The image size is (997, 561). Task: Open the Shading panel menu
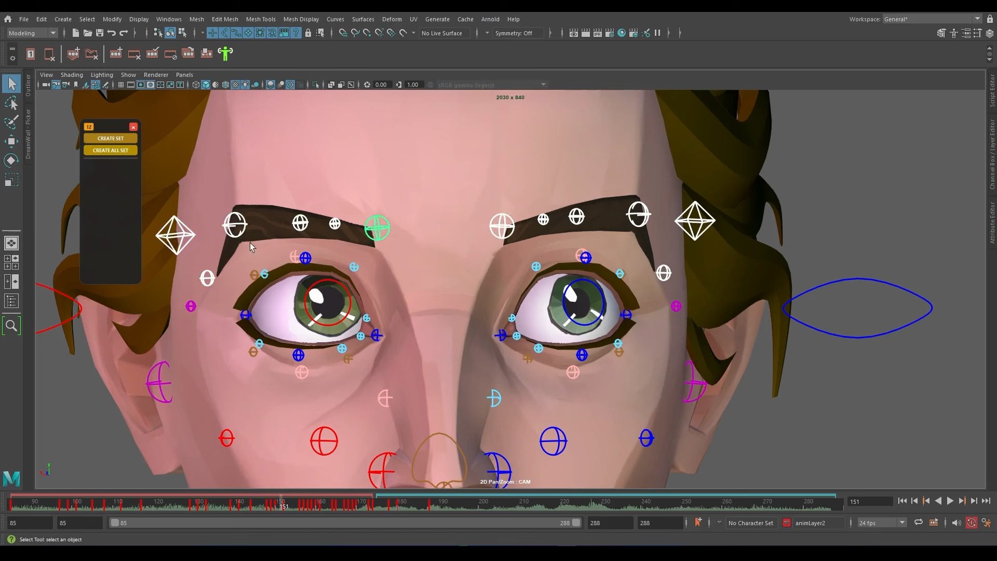click(72, 75)
